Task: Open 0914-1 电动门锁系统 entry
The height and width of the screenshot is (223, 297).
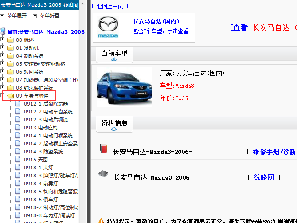Action: click(48, 136)
